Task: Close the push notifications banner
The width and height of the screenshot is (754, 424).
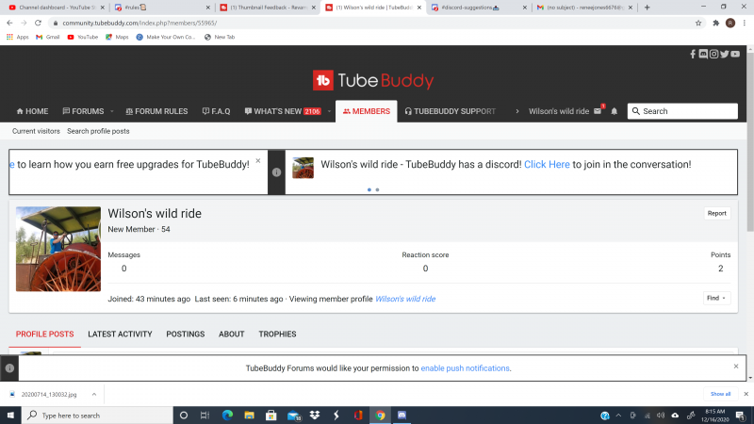Action: (x=736, y=366)
